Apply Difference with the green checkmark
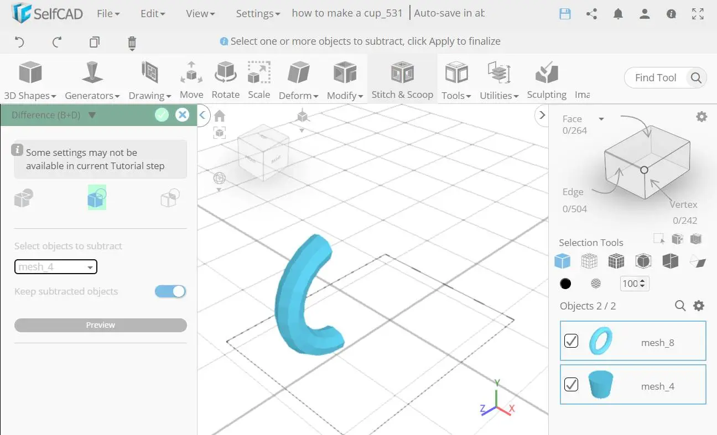 pyautogui.click(x=162, y=115)
